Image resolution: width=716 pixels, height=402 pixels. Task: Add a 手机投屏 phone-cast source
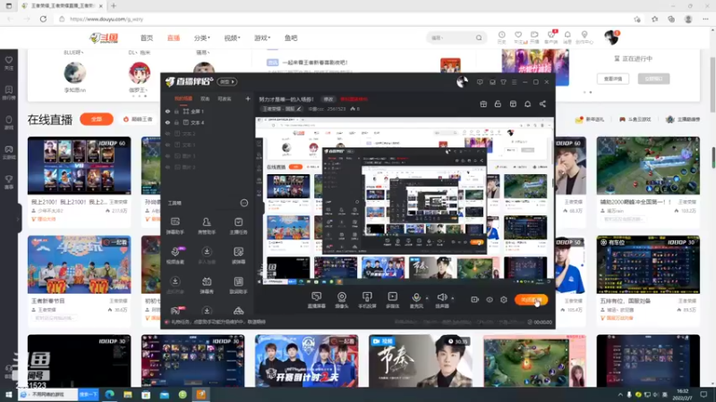coord(367,300)
